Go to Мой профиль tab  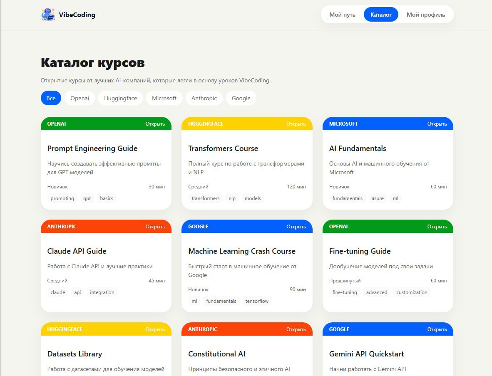425,15
